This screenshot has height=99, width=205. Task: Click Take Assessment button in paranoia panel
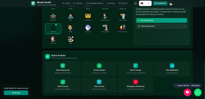click(162, 26)
